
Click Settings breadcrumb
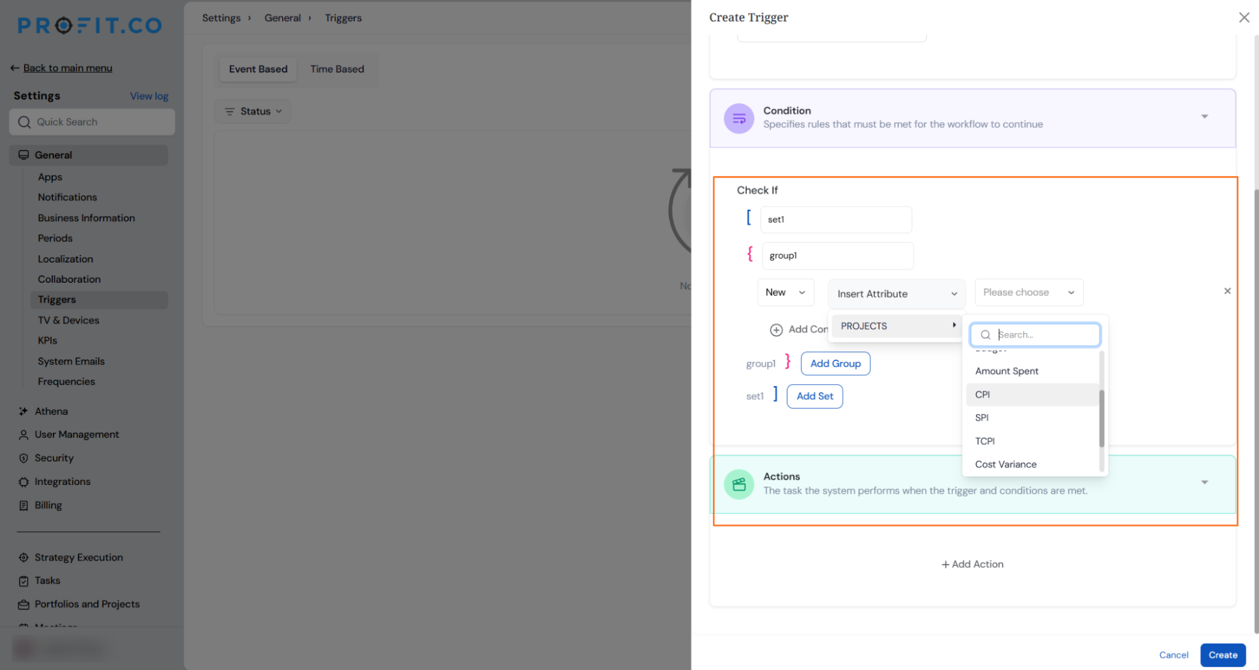tap(221, 18)
